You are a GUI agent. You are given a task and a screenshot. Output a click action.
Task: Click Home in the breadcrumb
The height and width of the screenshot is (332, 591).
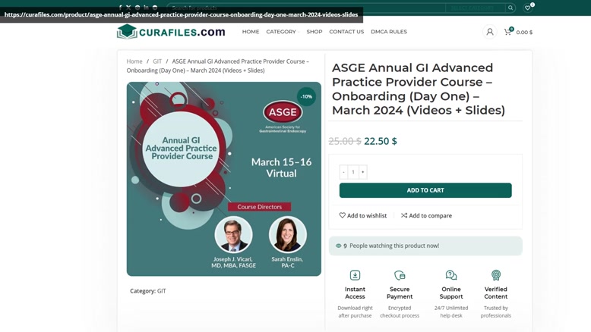pos(134,61)
